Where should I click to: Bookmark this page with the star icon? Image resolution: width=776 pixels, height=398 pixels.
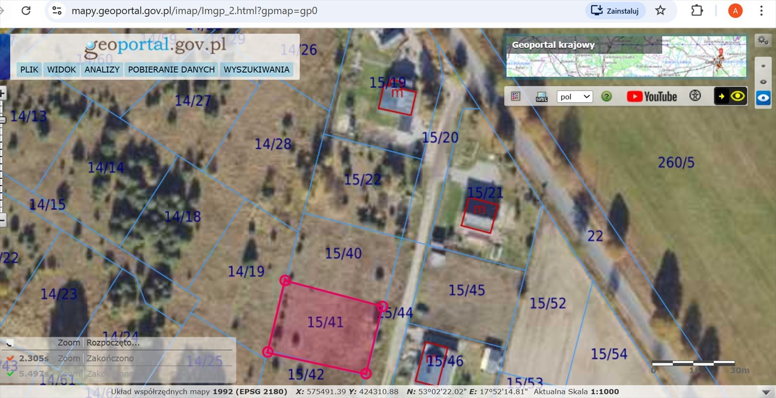[x=660, y=10]
